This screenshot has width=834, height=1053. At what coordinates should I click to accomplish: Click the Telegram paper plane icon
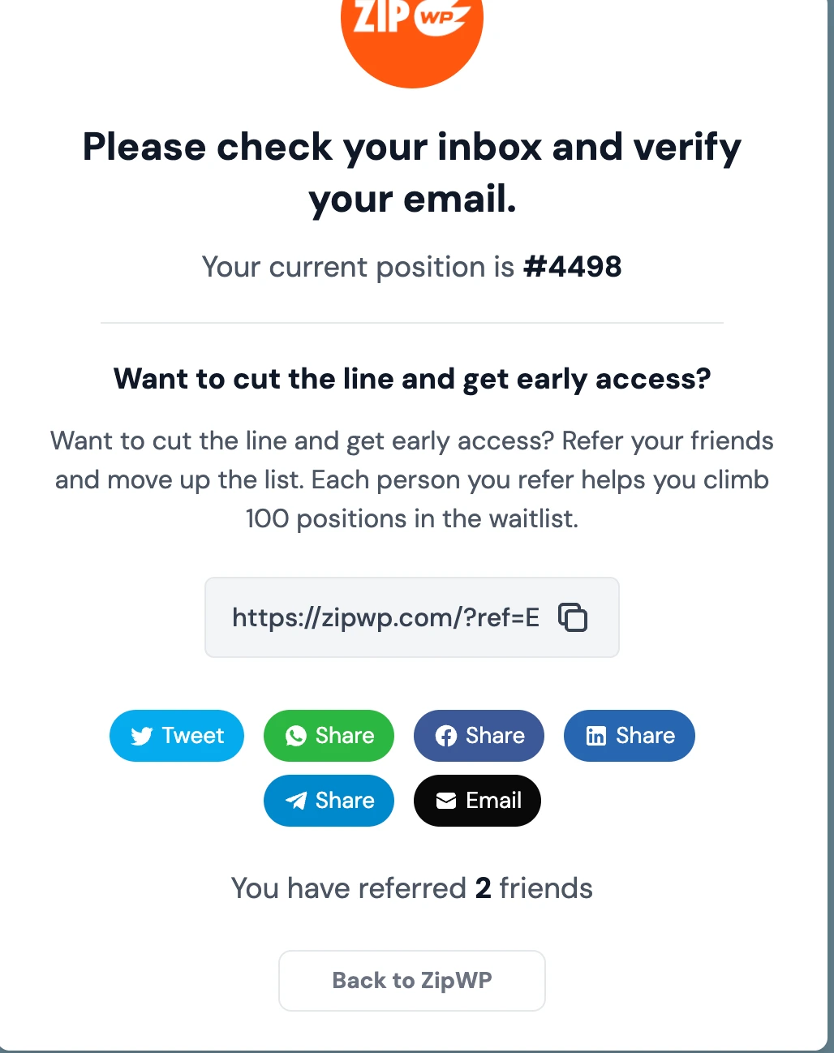click(x=297, y=801)
